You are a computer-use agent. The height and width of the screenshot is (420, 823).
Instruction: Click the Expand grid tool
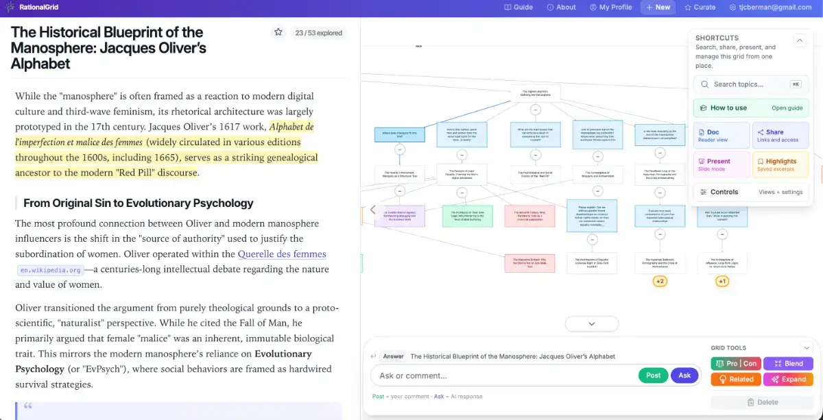788,379
